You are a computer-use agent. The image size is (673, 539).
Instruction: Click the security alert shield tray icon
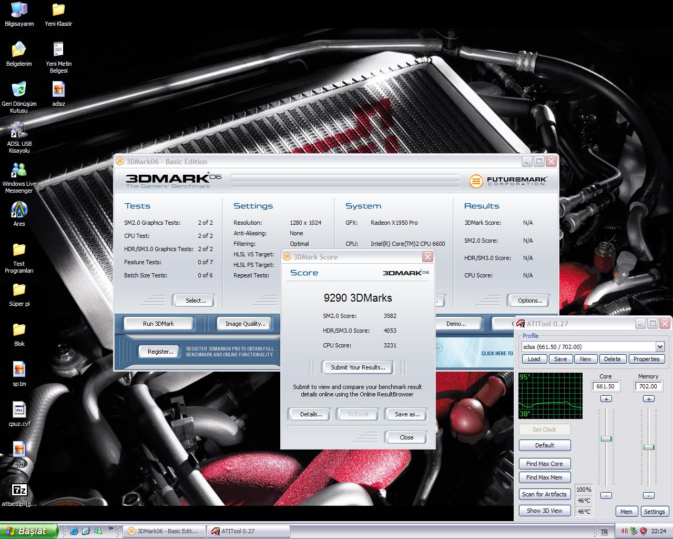click(643, 531)
